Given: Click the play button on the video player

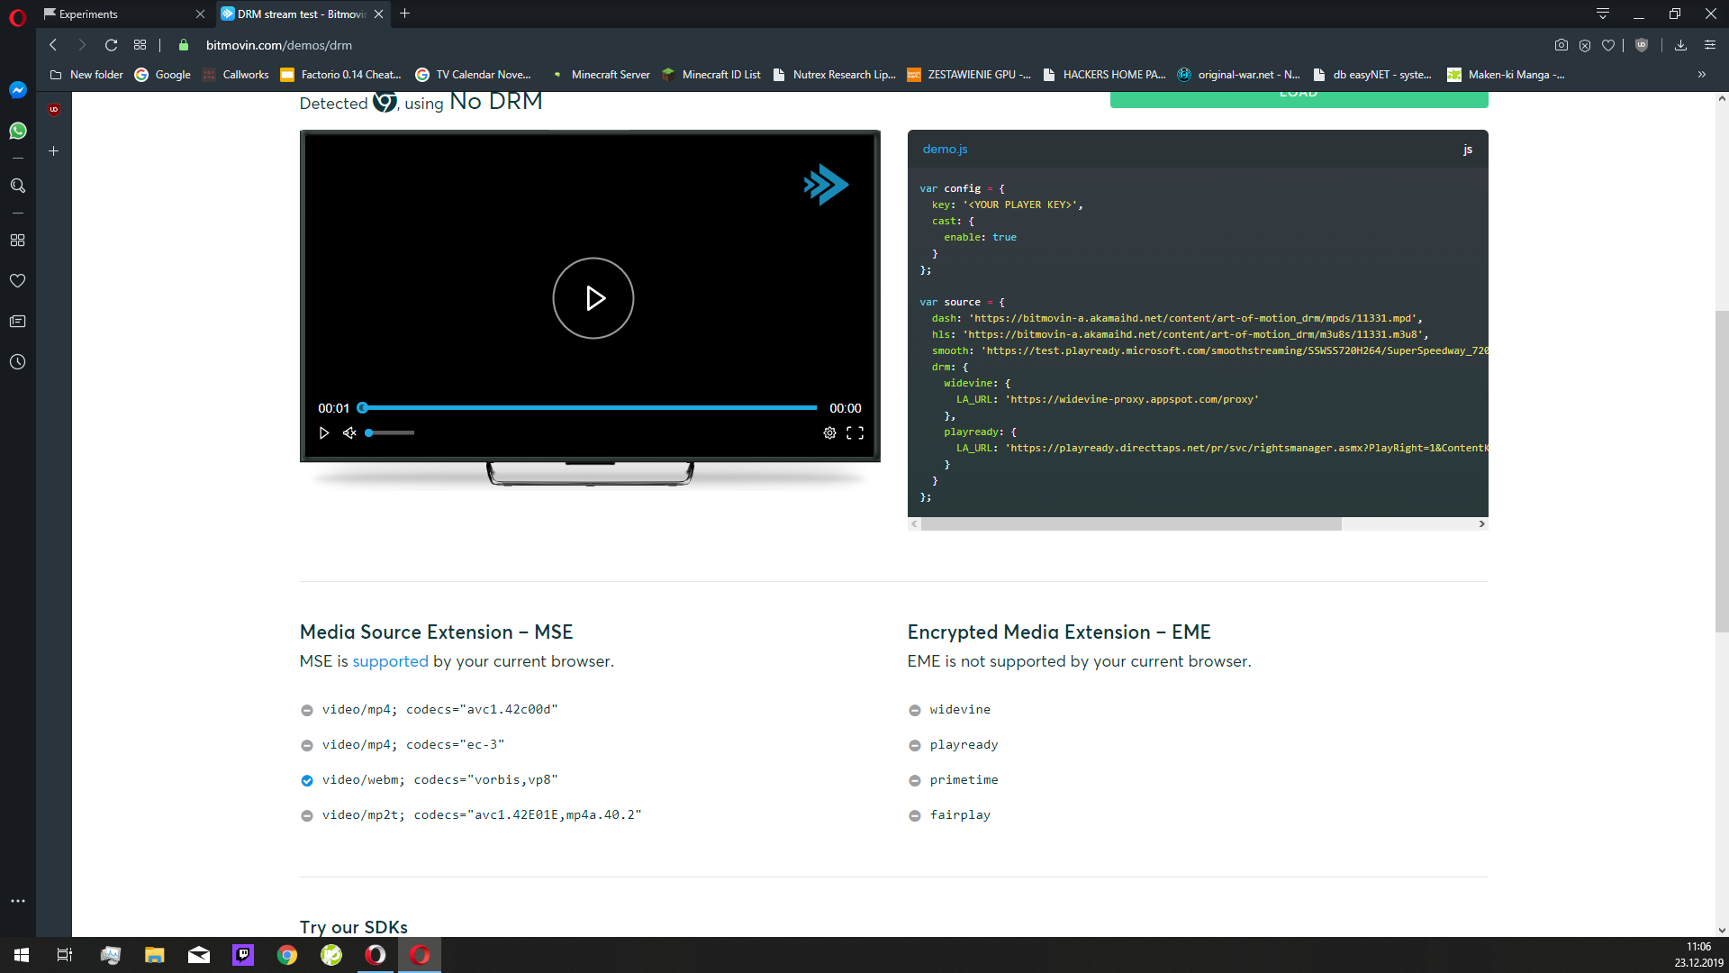Looking at the screenshot, I should point(592,298).
